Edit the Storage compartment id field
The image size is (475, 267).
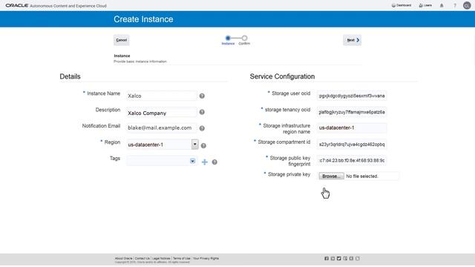(x=352, y=145)
